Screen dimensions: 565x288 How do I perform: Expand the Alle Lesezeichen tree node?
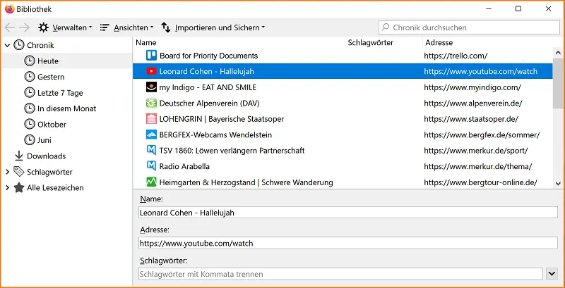pyautogui.click(x=7, y=188)
